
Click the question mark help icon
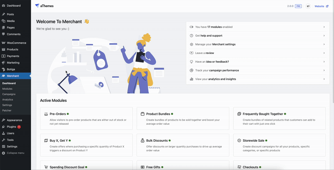[x=191, y=36]
